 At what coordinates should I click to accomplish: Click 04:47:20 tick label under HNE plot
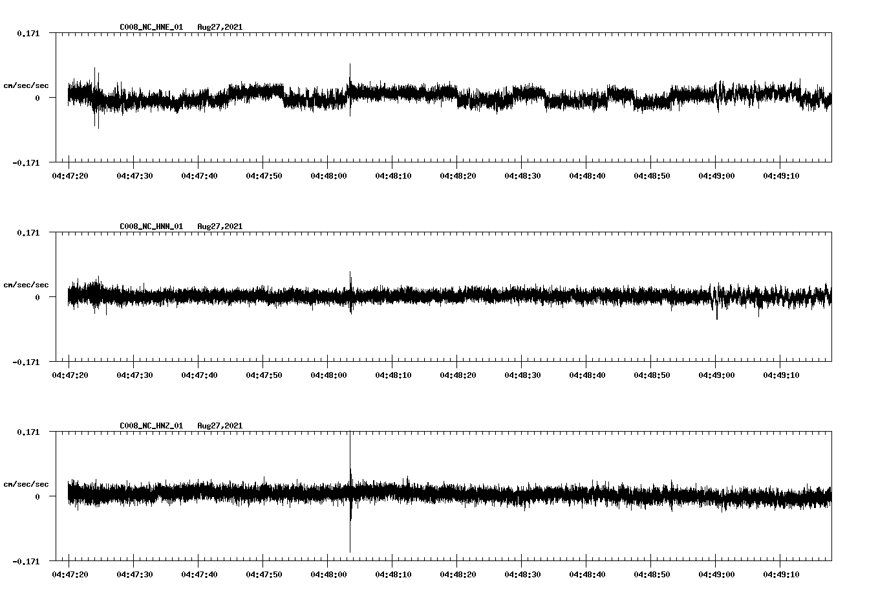pos(70,176)
